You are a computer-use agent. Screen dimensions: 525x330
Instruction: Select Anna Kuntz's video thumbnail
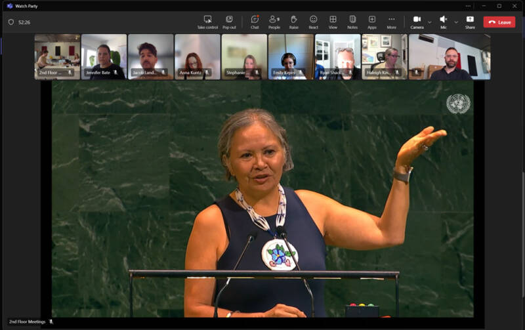pyautogui.click(x=198, y=56)
